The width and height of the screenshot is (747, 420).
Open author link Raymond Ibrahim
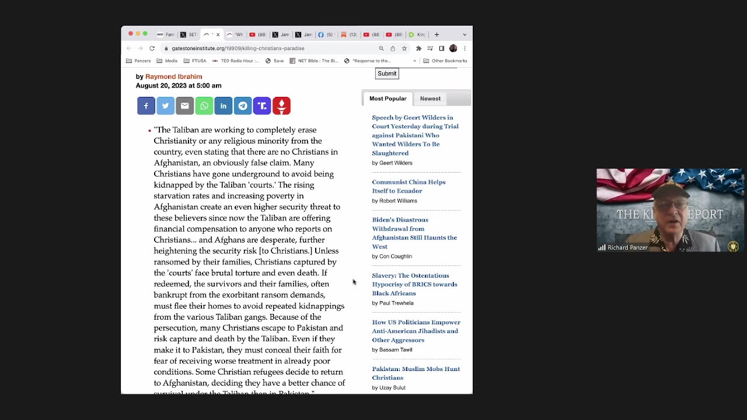173,76
